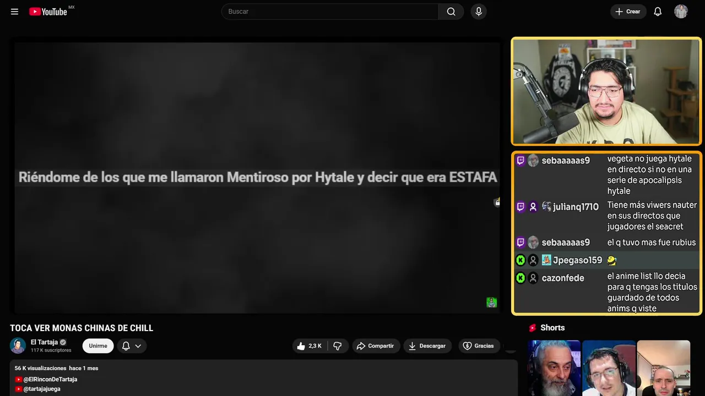Expand notification options chevron beside bell

[x=138, y=346]
